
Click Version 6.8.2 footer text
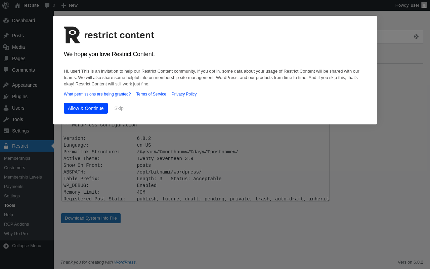pos(411,262)
